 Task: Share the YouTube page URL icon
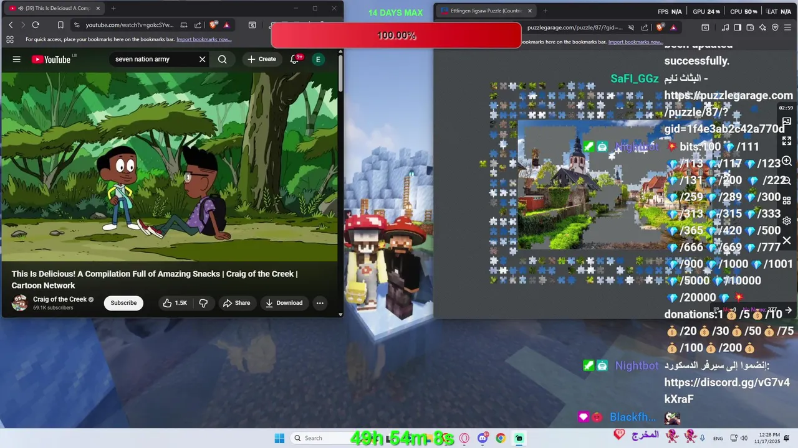[198, 25]
